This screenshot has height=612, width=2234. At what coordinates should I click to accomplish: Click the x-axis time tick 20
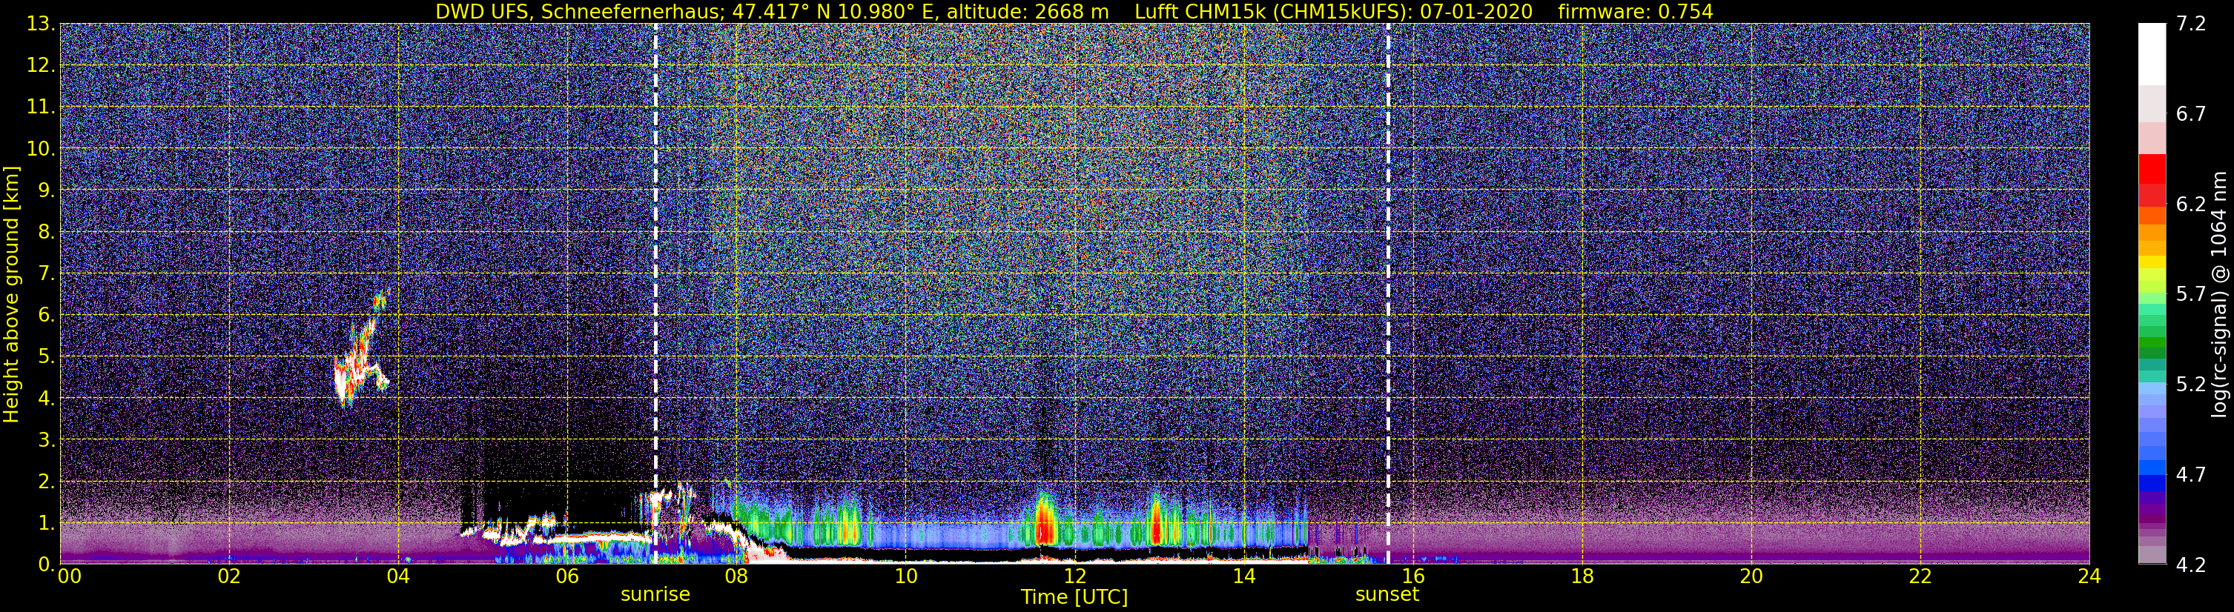(1751, 576)
